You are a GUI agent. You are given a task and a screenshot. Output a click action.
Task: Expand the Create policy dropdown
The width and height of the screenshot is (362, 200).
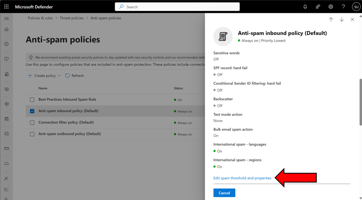coord(44,76)
